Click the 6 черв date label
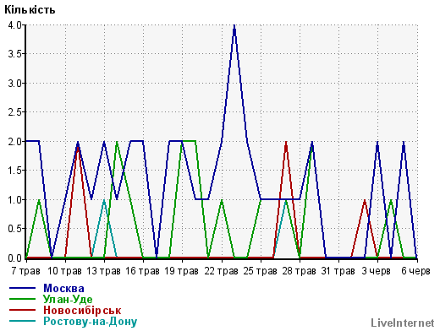Image resolution: width=440 pixels, height=331 pixels. point(415,271)
